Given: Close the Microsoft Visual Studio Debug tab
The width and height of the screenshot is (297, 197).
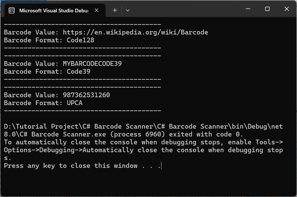Looking at the screenshot, I should 96,10.
